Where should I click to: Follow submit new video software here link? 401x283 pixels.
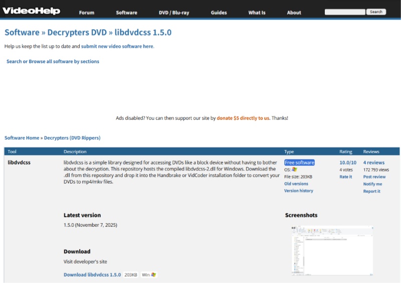tap(117, 46)
